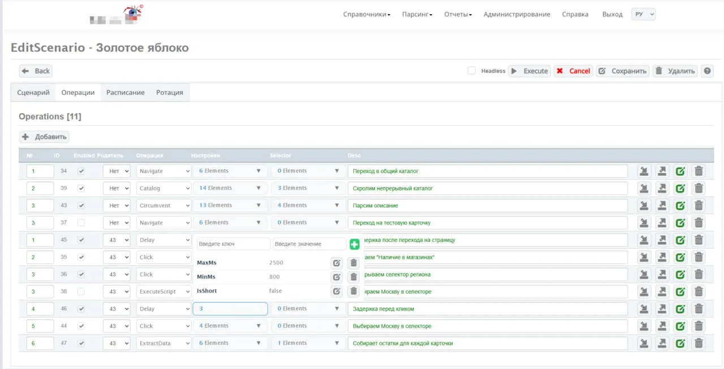The height and width of the screenshot is (369, 724).
Task: Uncheck Enabled for operation ID 43
Action: coord(81,205)
